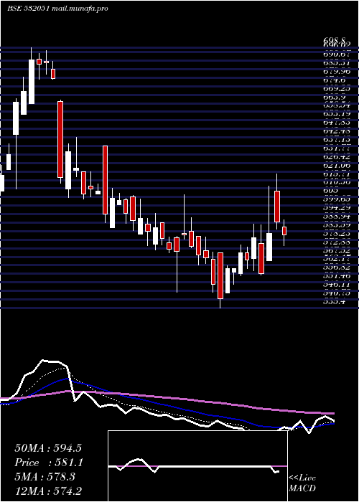359x502 pixels.
Task: Select the 12MA : 574.2 readout
Action: 48,491
